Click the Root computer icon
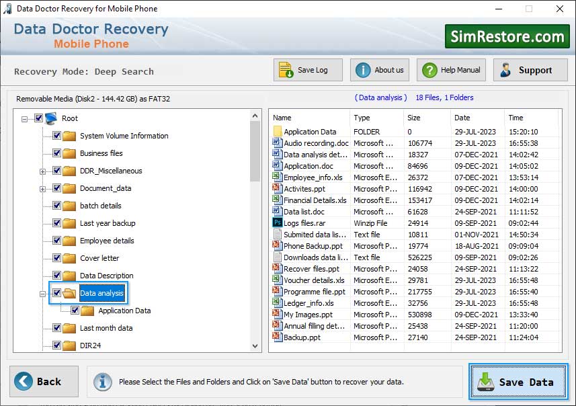This screenshot has width=576, height=406. (x=51, y=118)
